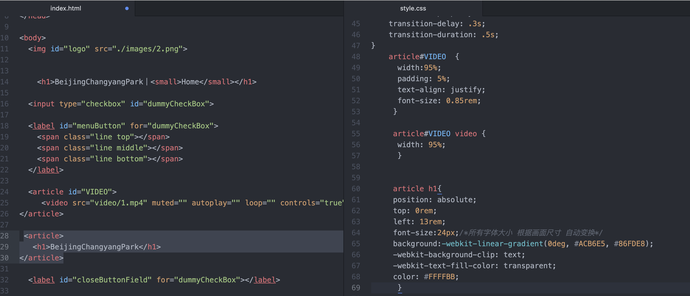Switch to the index.html tab
Viewport: 690px width, 296px height.
click(x=66, y=8)
